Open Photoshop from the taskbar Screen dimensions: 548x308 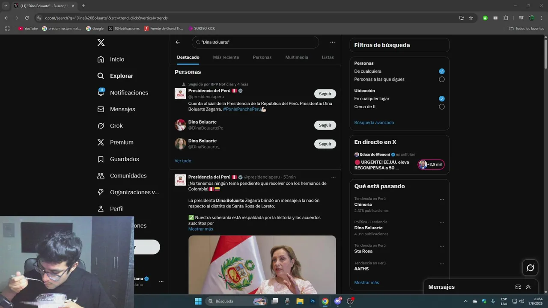(x=313, y=301)
